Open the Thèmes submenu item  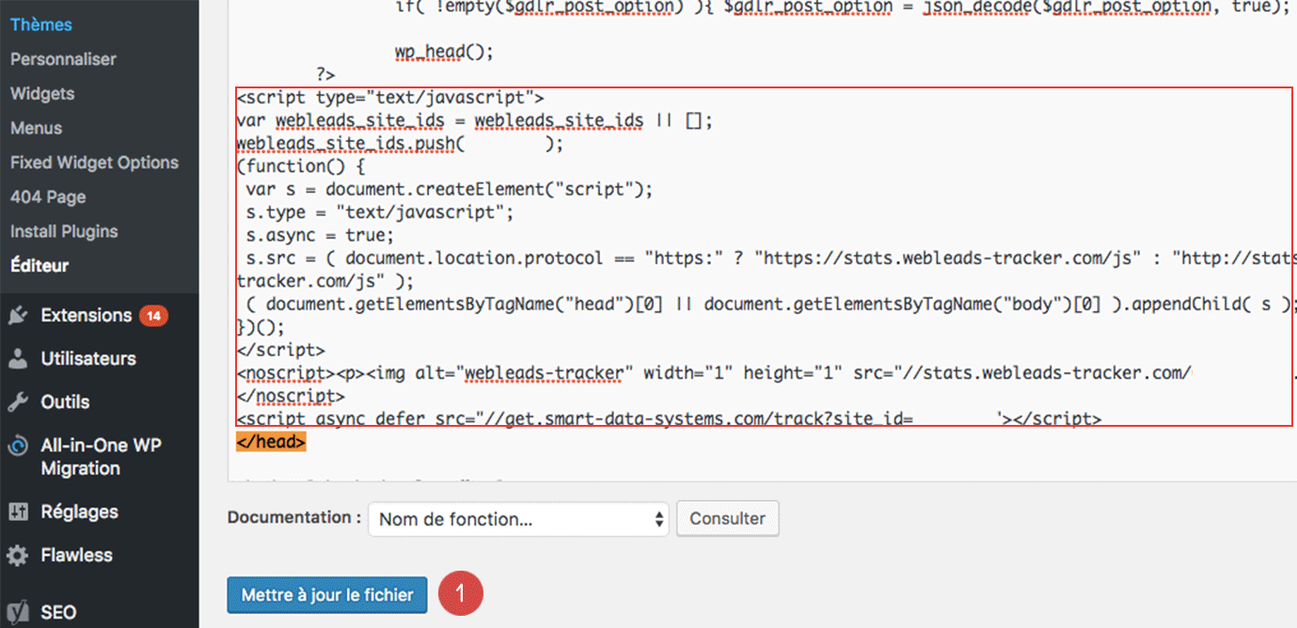(40, 24)
